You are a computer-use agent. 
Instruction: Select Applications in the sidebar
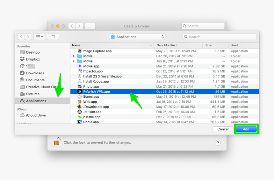click(x=42, y=101)
